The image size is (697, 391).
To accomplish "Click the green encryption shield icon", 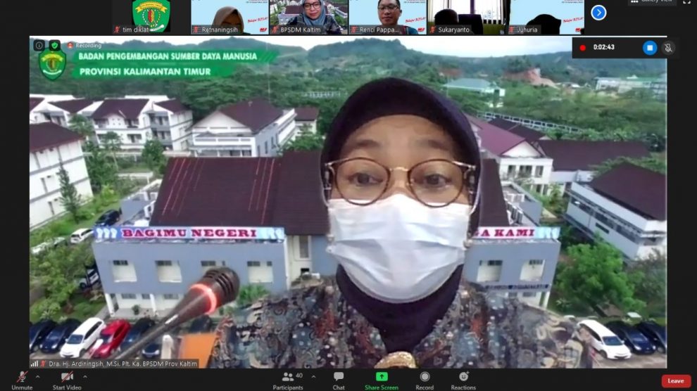I will tap(55, 45).
